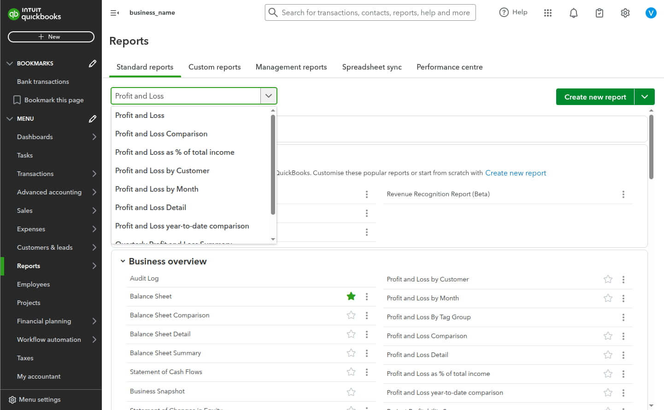Favourite Profit and Loss Detail star
The image size is (664, 410).
[x=608, y=355]
